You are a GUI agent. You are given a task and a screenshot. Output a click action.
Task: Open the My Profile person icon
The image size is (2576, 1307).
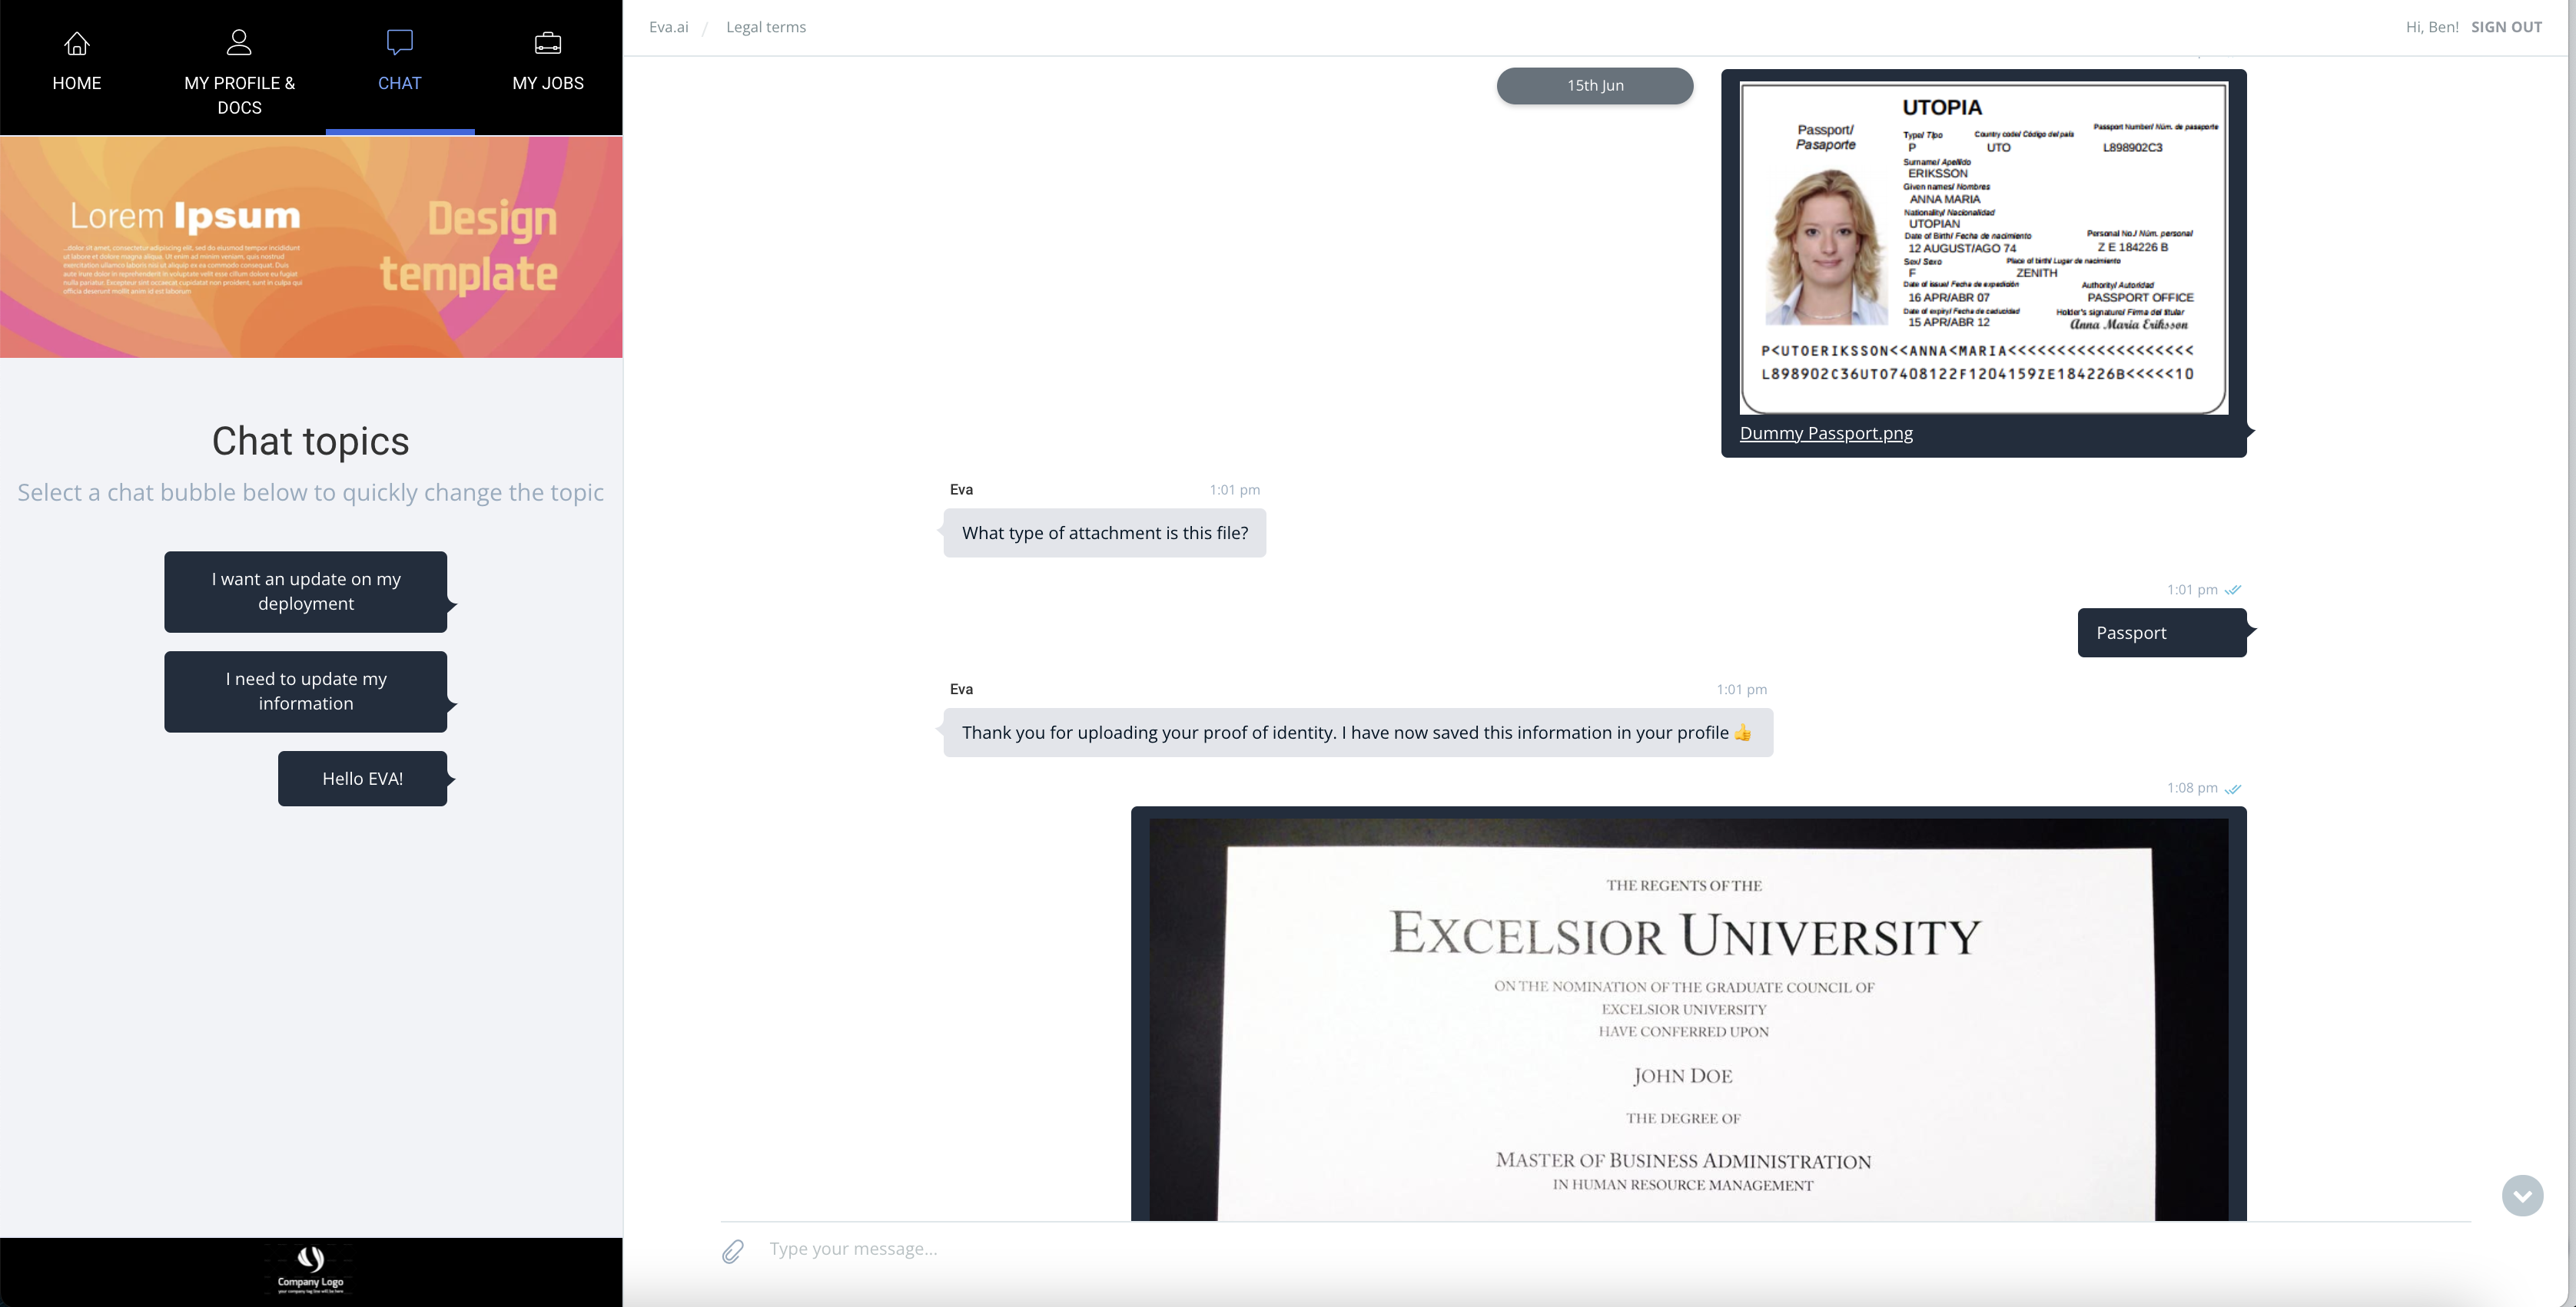pos(239,42)
